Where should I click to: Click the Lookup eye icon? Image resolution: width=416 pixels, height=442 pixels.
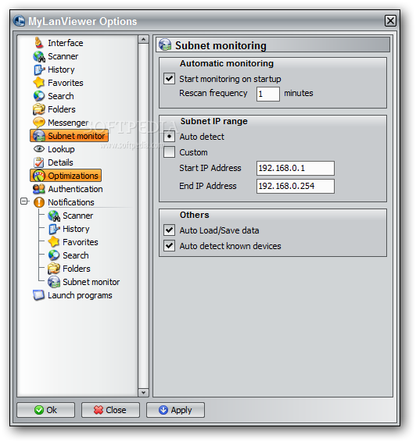pyautogui.click(x=39, y=149)
